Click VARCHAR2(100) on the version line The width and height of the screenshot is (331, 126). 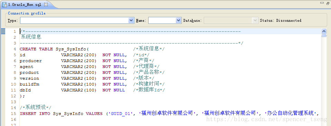point(79,78)
